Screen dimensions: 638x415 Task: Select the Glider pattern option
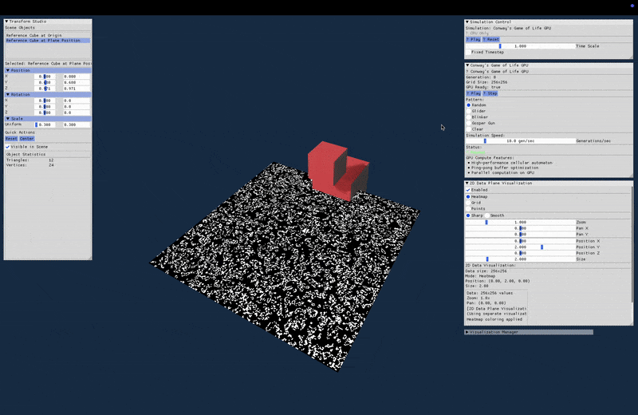(469, 111)
